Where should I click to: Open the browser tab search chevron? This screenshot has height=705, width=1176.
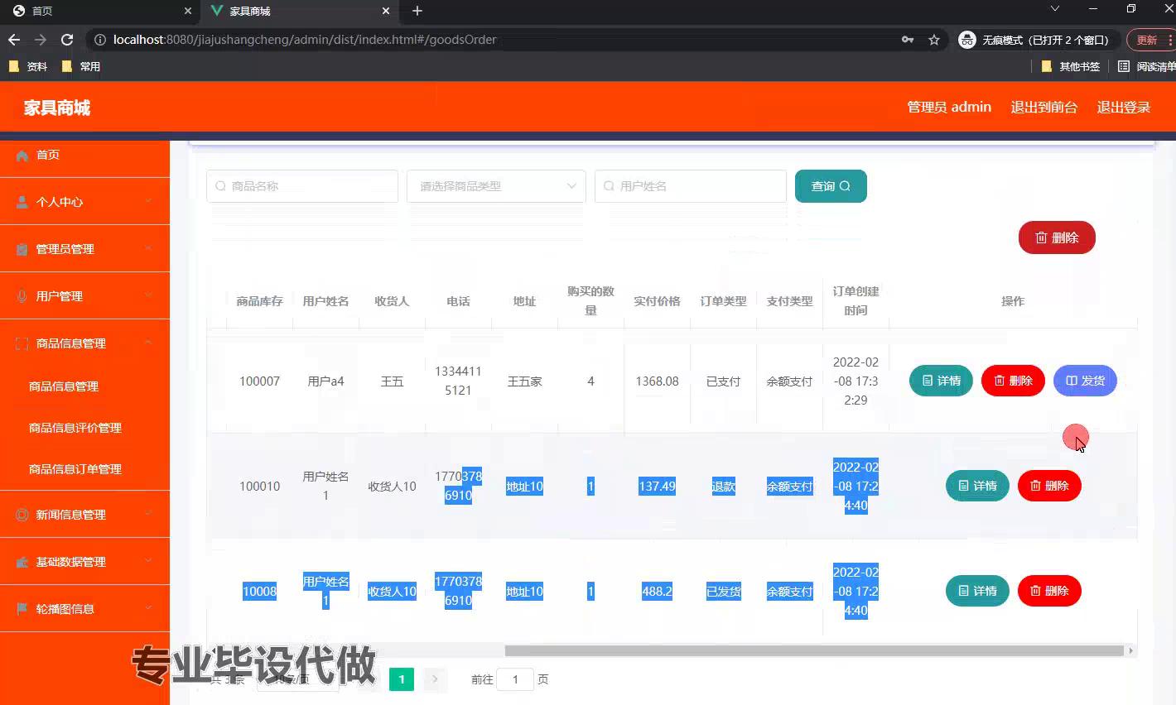(1054, 9)
